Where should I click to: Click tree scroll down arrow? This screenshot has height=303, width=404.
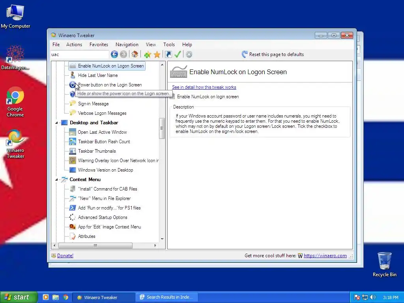click(162, 239)
